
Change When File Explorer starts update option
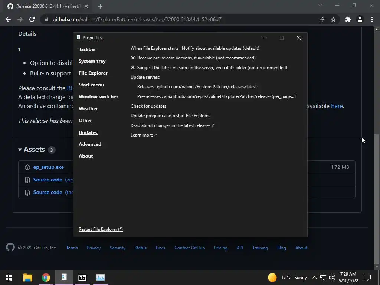coord(195,48)
